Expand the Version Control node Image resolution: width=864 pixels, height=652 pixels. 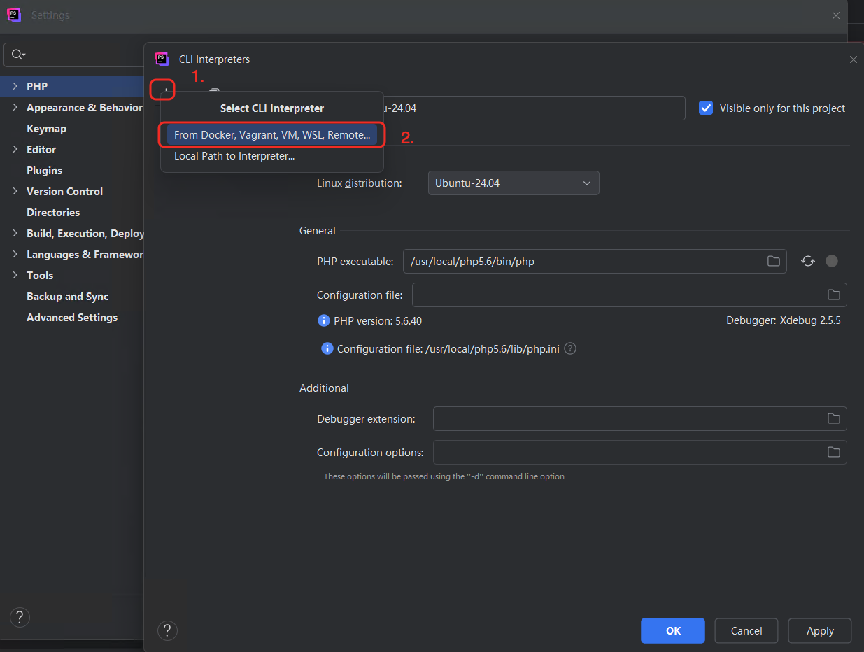point(15,191)
